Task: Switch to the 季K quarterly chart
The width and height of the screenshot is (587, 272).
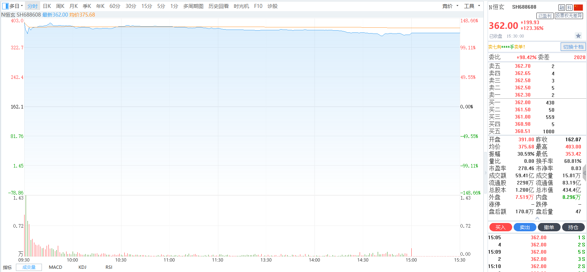Action: [87, 6]
